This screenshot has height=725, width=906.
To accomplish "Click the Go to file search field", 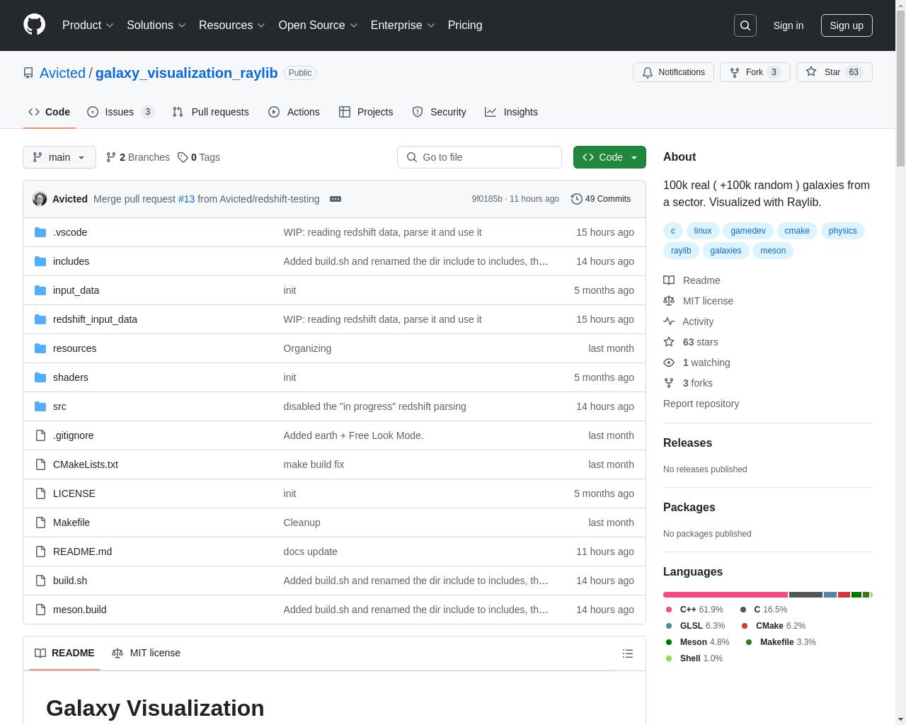I will (479, 157).
